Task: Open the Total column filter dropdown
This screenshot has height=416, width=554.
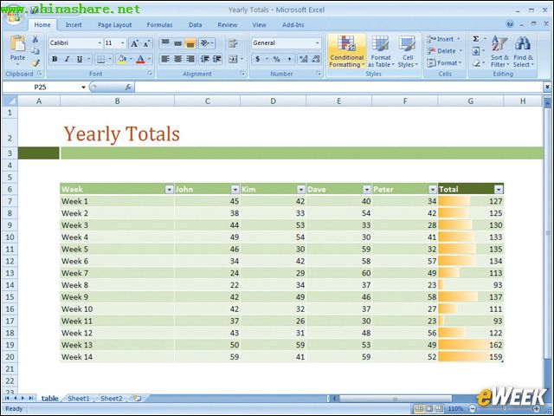Action: (499, 190)
